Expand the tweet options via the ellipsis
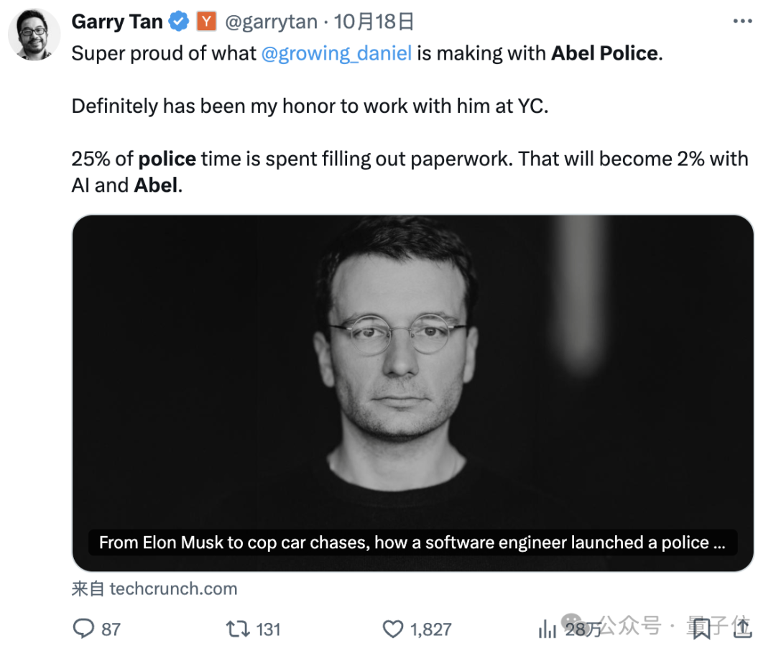Image resolution: width=776 pixels, height=656 pixels. pyautogui.click(x=742, y=21)
